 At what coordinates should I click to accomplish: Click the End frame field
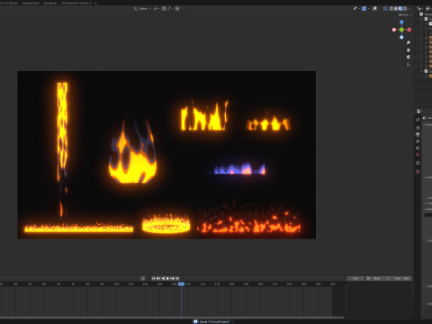(x=401, y=278)
